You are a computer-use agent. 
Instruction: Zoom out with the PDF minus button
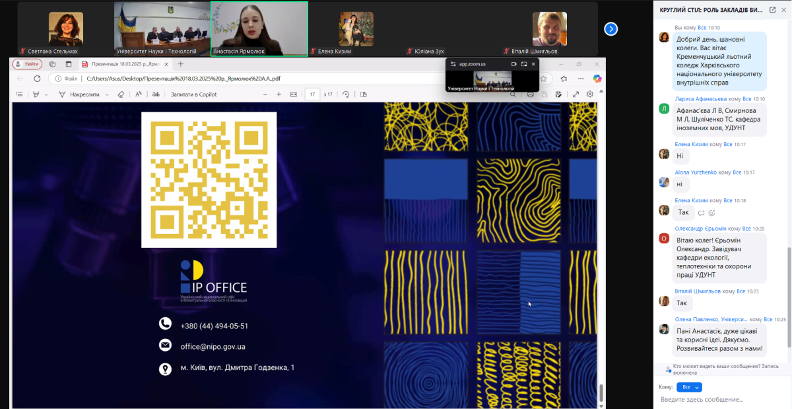tap(263, 94)
